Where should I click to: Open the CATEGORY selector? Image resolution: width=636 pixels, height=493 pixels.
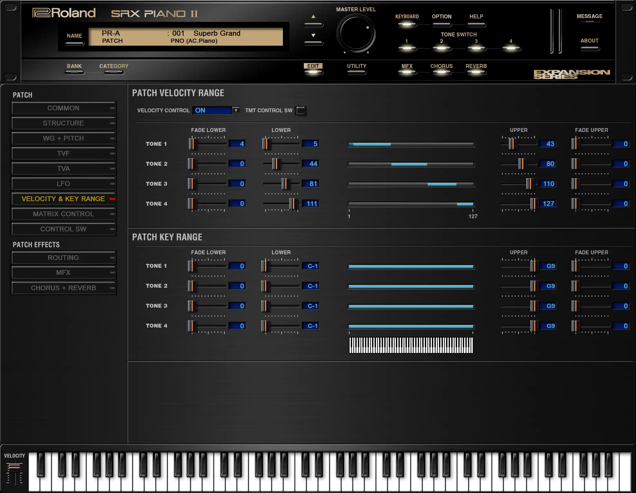click(114, 71)
